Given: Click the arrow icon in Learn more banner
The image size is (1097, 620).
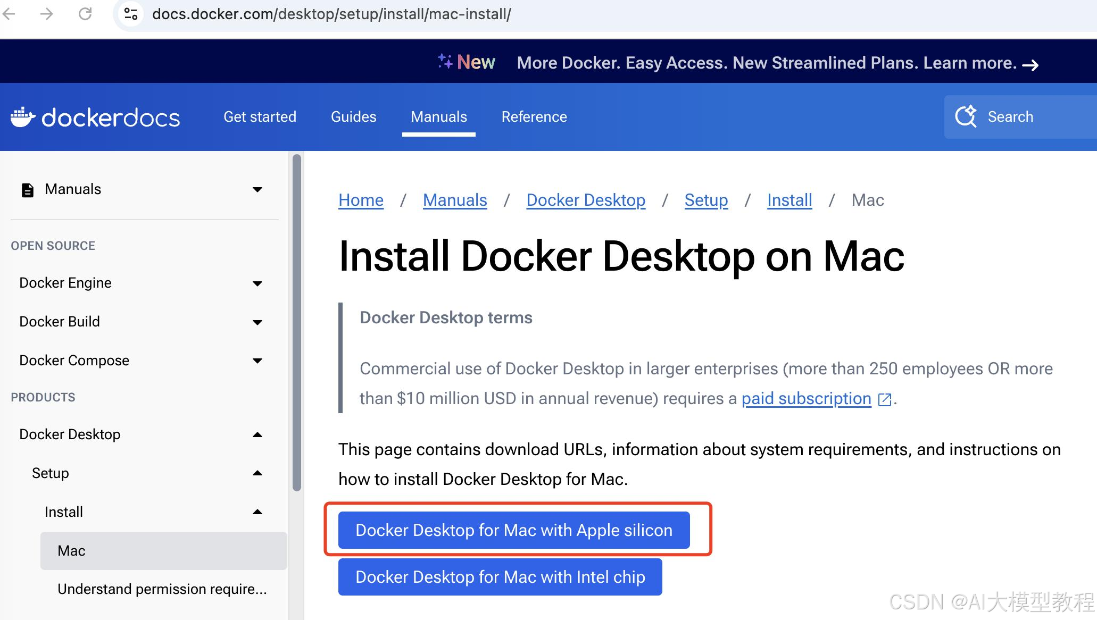Looking at the screenshot, I should coord(1030,65).
